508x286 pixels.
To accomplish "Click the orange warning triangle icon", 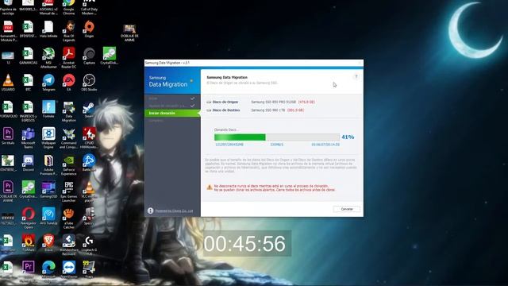I will coord(210,187).
